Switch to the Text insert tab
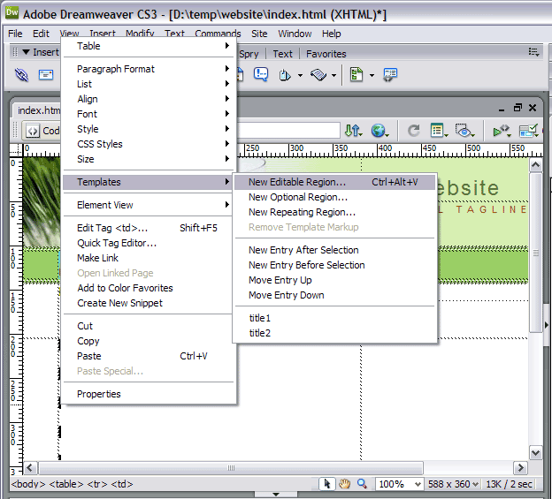Screen dimensions: 552x499 pyautogui.click(x=282, y=54)
